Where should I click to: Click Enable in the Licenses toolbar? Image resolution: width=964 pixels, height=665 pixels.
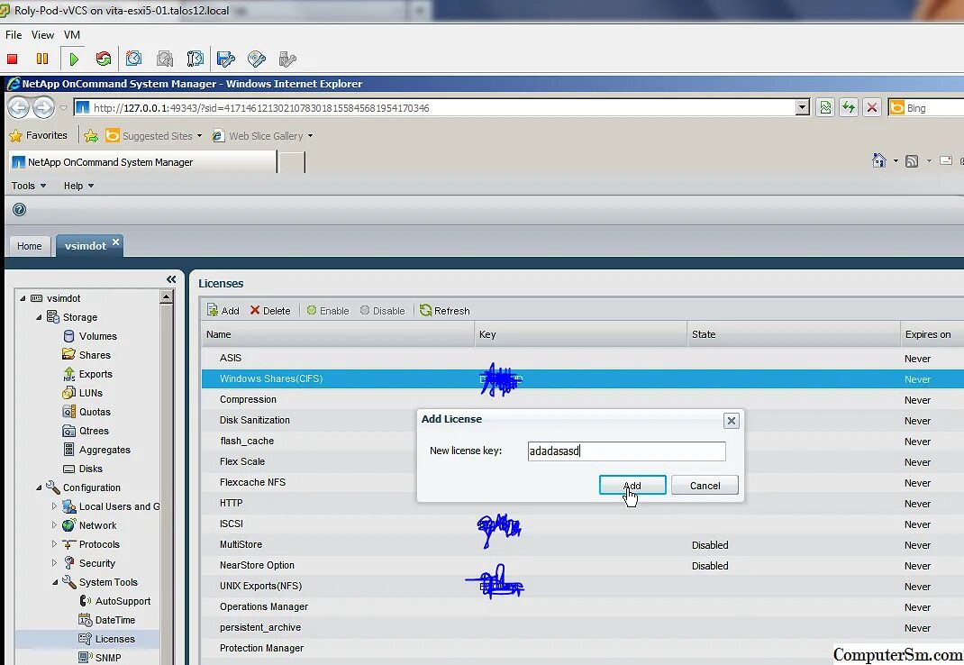(x=328, y=311)
